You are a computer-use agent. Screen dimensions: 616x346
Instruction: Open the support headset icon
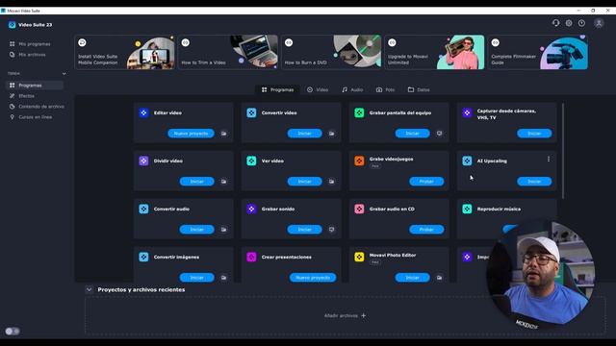(555, 23)
